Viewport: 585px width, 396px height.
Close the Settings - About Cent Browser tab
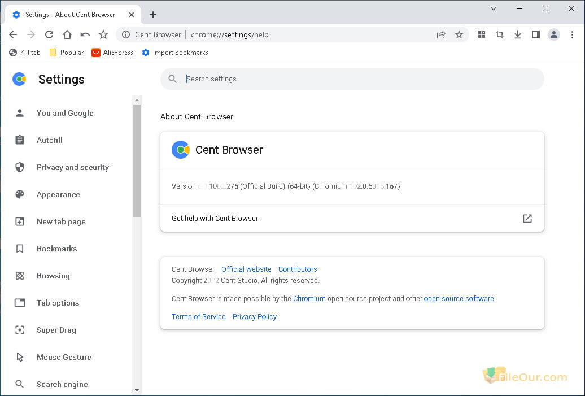click(132, 15)
